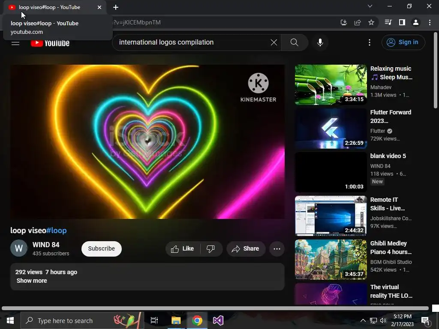Open Chrome media control icon
Screen dimensions: 439x329
pos(388,22)
